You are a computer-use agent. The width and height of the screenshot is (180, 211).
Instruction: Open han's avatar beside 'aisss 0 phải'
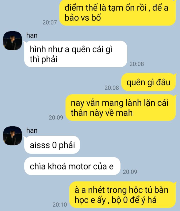tap(12, 136)
